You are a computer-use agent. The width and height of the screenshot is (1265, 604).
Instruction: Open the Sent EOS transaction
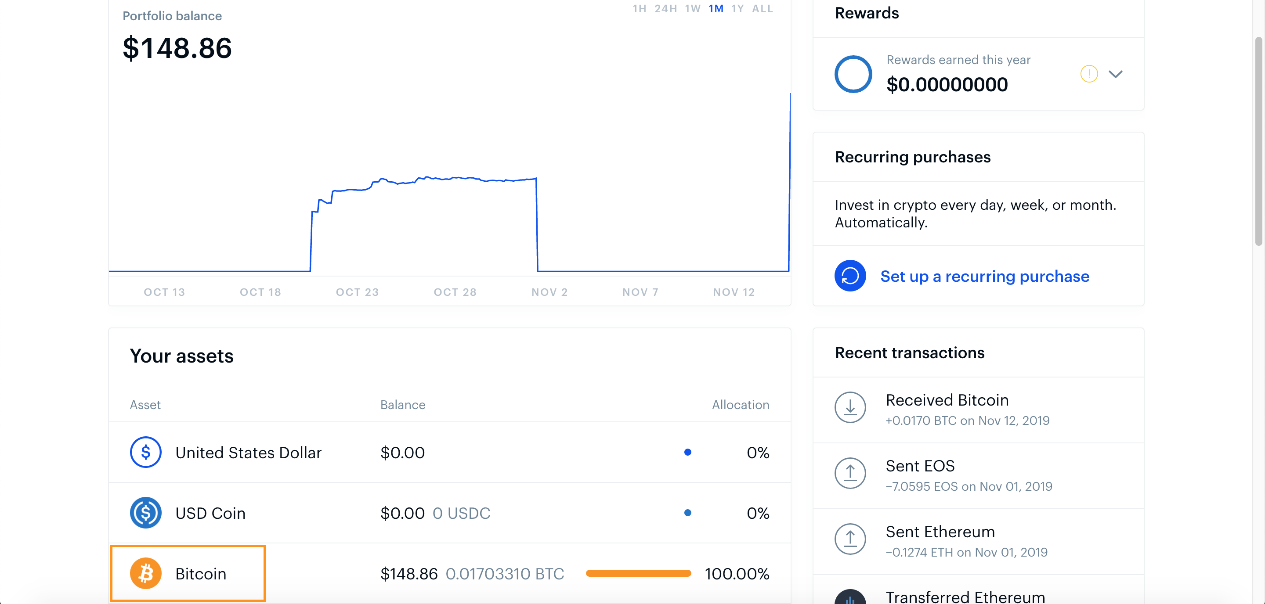(x=978, y=475)
